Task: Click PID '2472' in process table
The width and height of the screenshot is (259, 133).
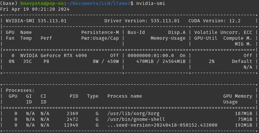Action: 72,119
